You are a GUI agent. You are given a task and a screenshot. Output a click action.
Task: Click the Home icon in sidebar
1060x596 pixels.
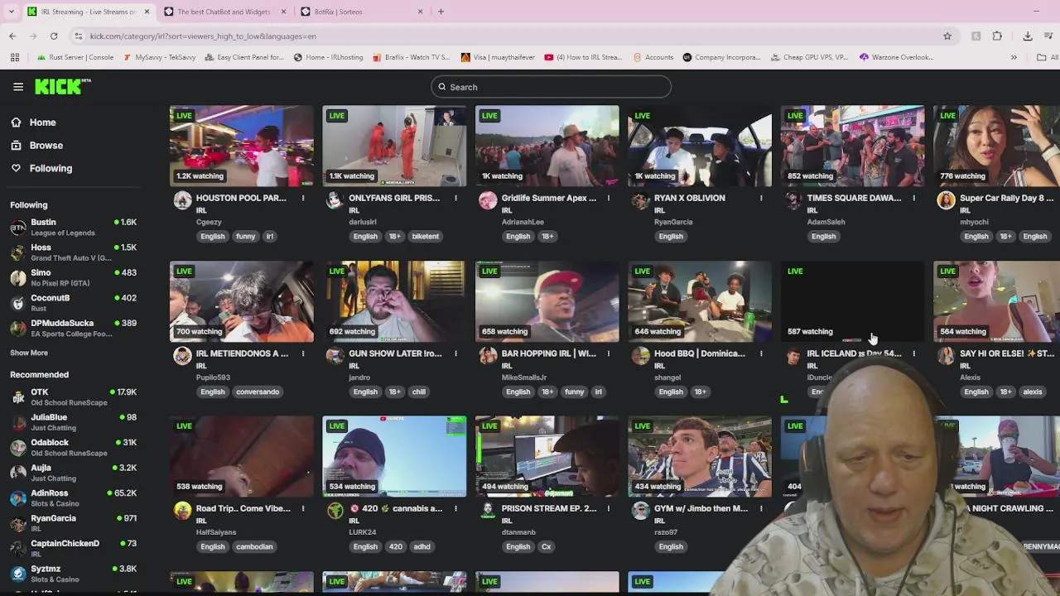click(x=16, y=123)
